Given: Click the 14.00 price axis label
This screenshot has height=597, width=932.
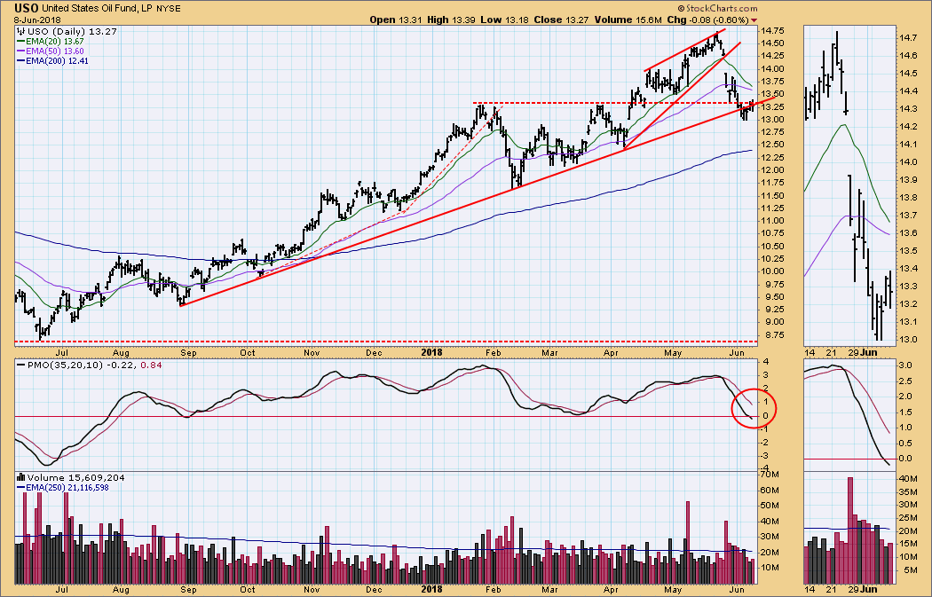Looking at the screenshot, I should tap(772, 68).
